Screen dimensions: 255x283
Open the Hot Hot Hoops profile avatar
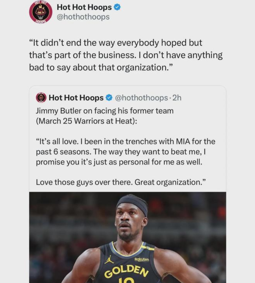pyautogui.click(x=41, y=12)
